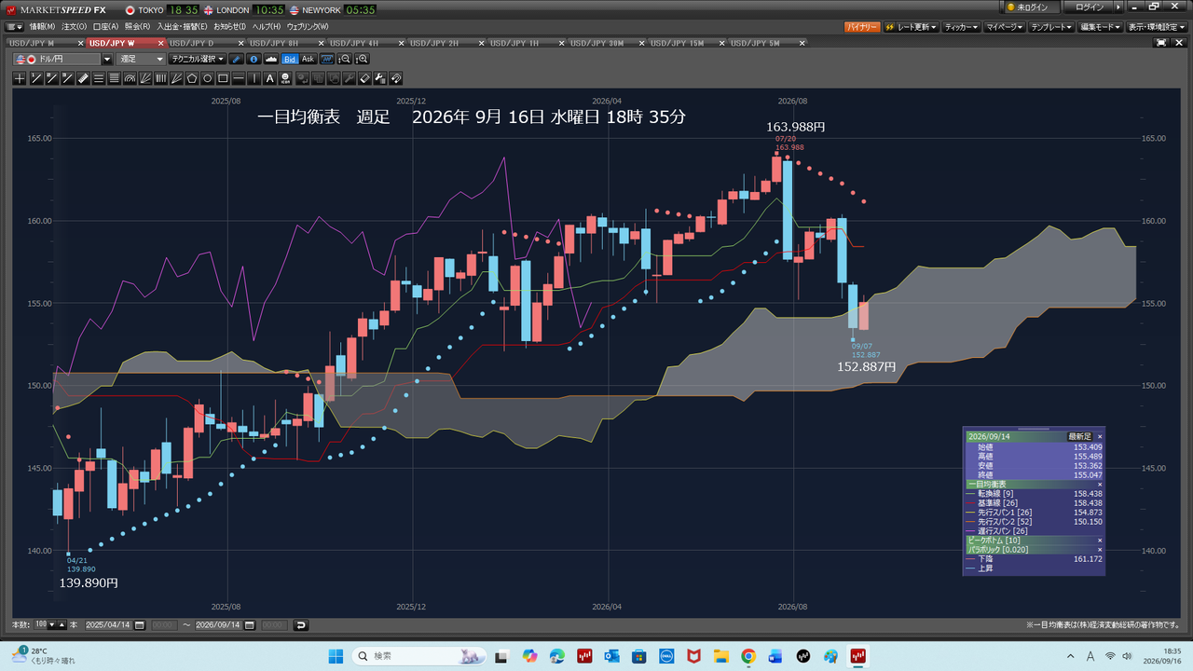Screen dimensions: 1193x671
Task: Select the pentagon shape drawing tool
Action: coord(192,78)
